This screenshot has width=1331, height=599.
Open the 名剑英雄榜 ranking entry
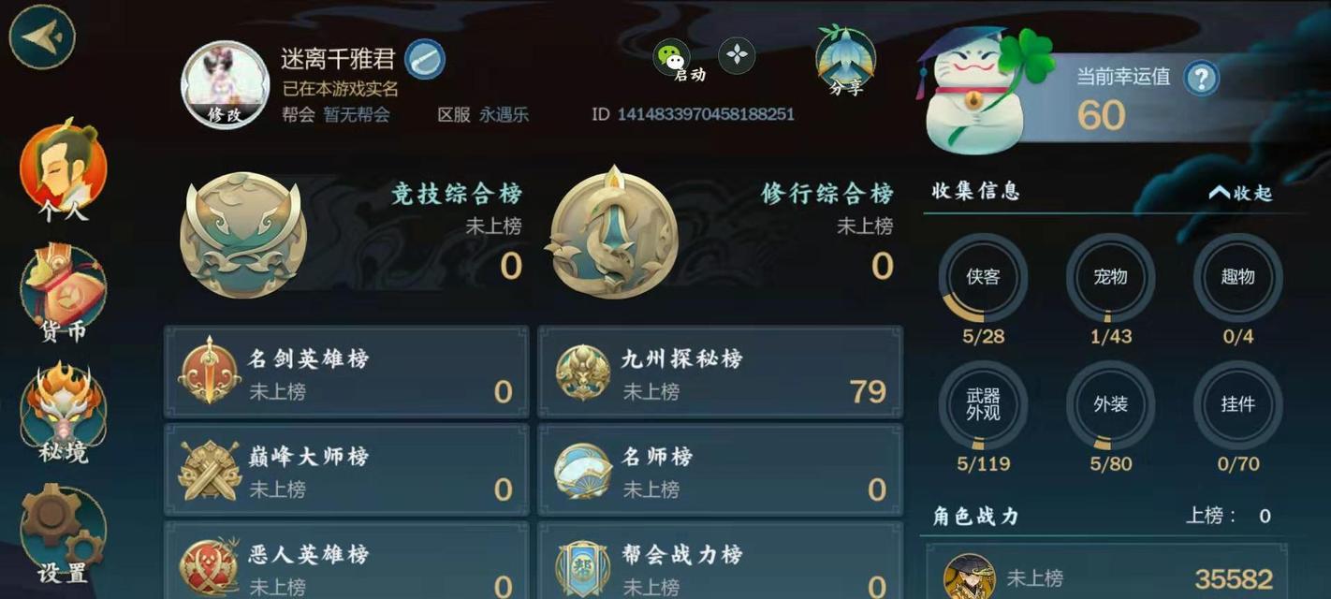[x=346, y=373]
